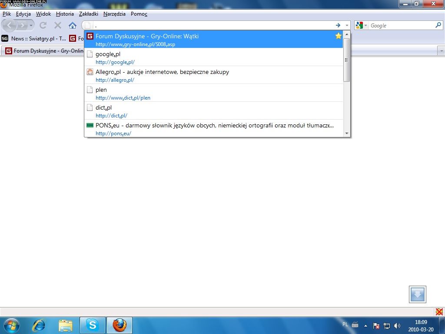Click the SG bookmark favicon
Image resolution: width=445 pixels, height=334 pixels.
5,38
